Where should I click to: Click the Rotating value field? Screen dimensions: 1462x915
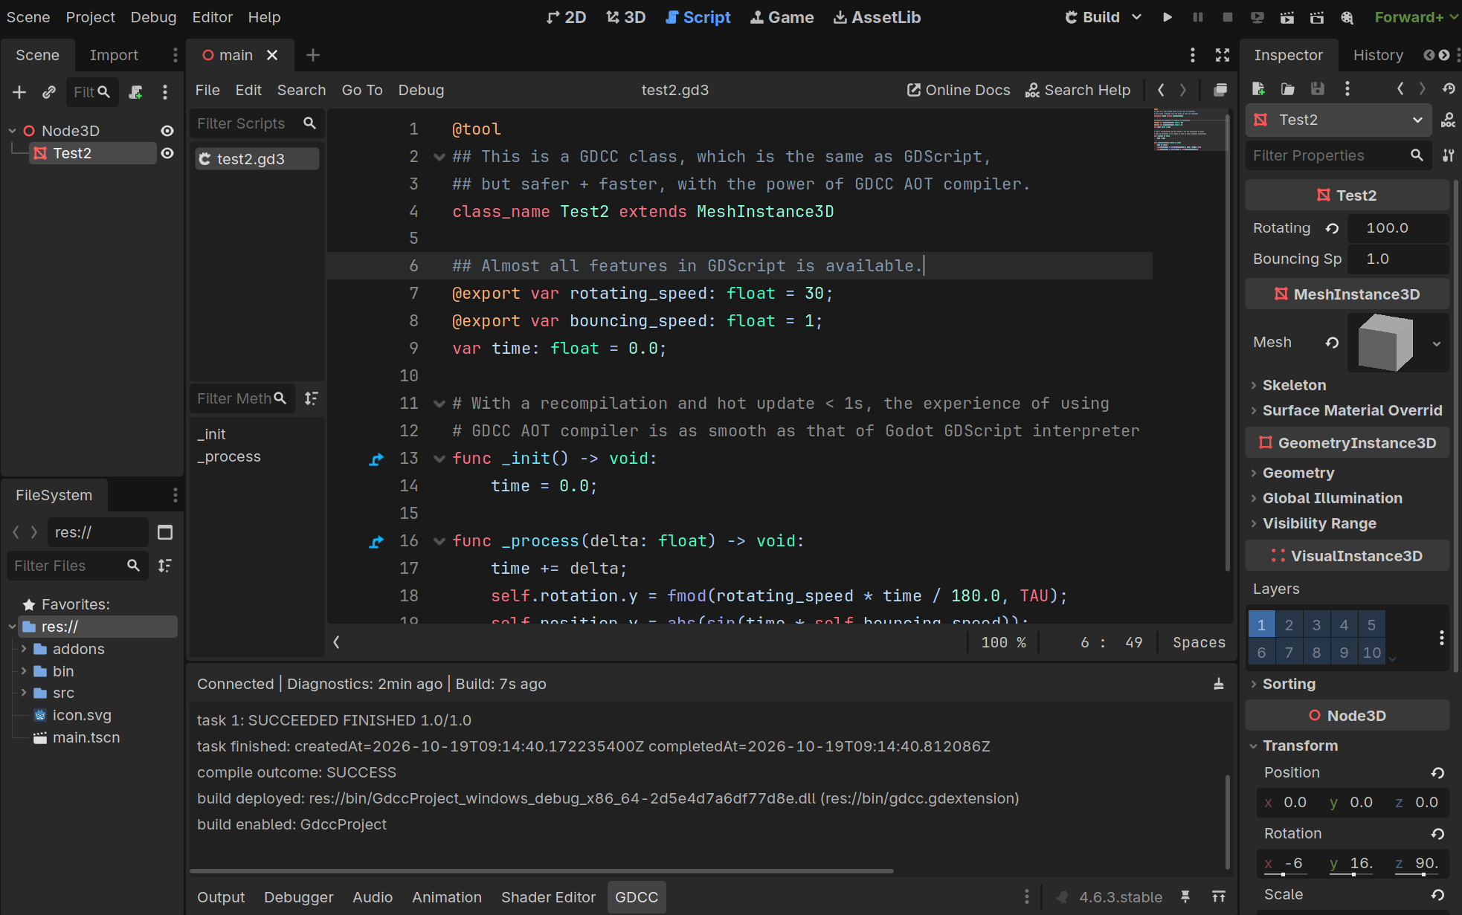[1398, 228]
